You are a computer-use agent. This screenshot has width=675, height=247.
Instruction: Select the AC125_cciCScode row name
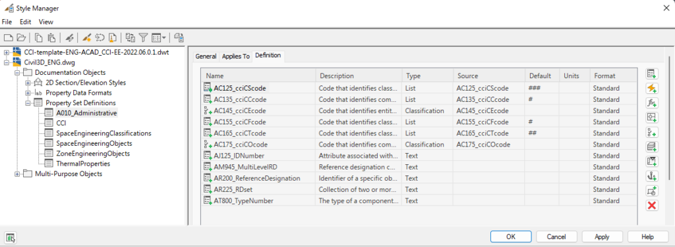point(240,88)
